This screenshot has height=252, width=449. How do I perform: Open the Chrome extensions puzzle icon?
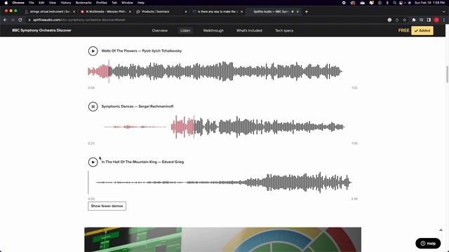pos(413,20)
